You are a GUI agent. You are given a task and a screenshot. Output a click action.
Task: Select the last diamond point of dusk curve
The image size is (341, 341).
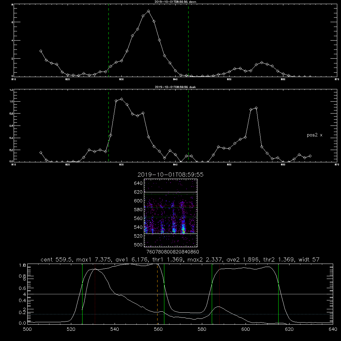(310, 156)
